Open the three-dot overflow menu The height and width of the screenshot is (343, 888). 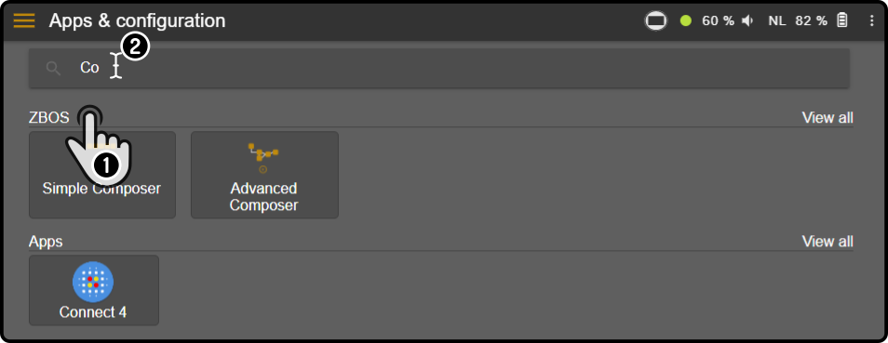[x=872, y=21]
